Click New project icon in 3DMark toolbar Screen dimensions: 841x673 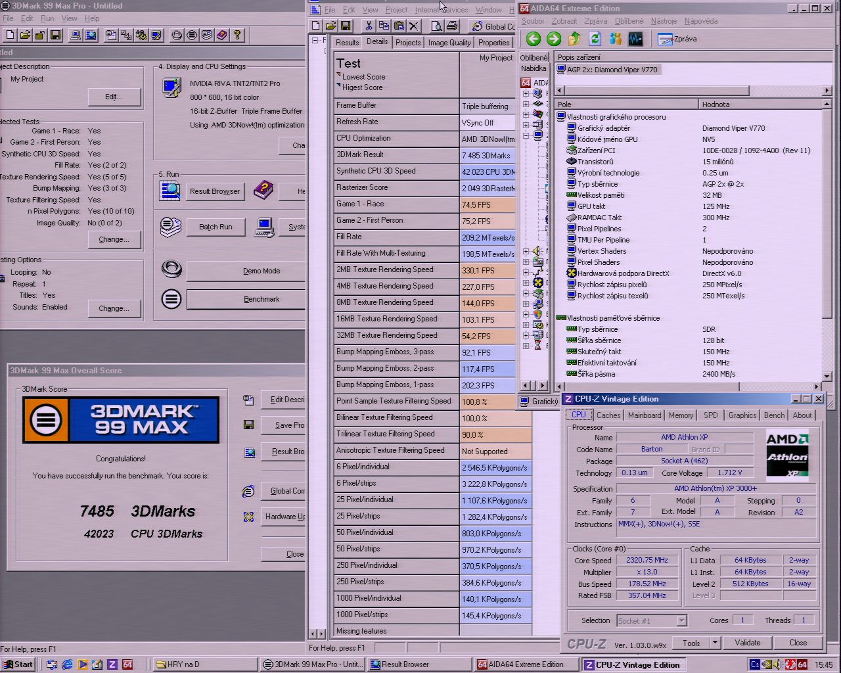(x=11, y=35)
